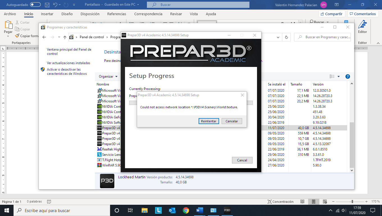Expand the address bar history dropdown
Image resolution: width=382 pixels, height=216 pixels.
[x=278, y=37]
